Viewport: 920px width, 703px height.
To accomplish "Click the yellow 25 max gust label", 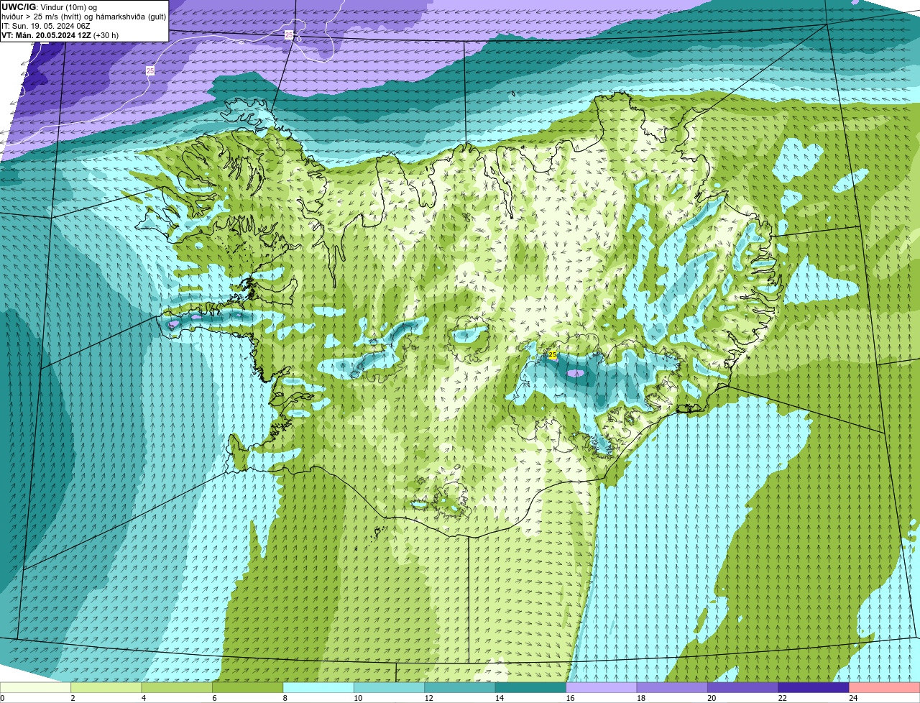I will tap(553, 354).
